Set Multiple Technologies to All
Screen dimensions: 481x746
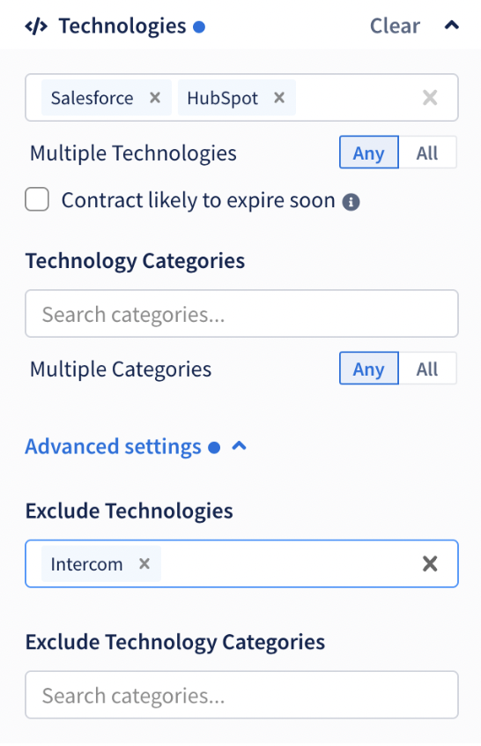click(x=427, y=153)
